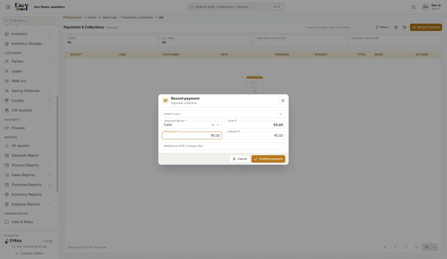The width and height of the screenshot is (447, 259).
Task: Clear the Cash payment mode selection
Action: 213,125
